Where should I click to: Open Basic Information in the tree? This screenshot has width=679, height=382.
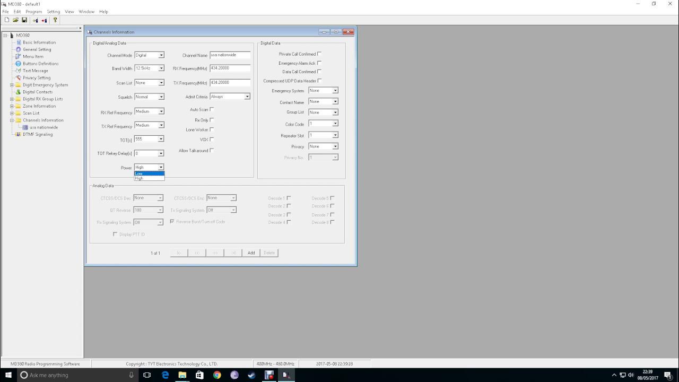39,42
